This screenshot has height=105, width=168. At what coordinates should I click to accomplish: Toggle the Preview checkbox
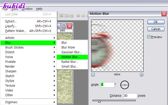pyautogui.click(x=149, y=37)
